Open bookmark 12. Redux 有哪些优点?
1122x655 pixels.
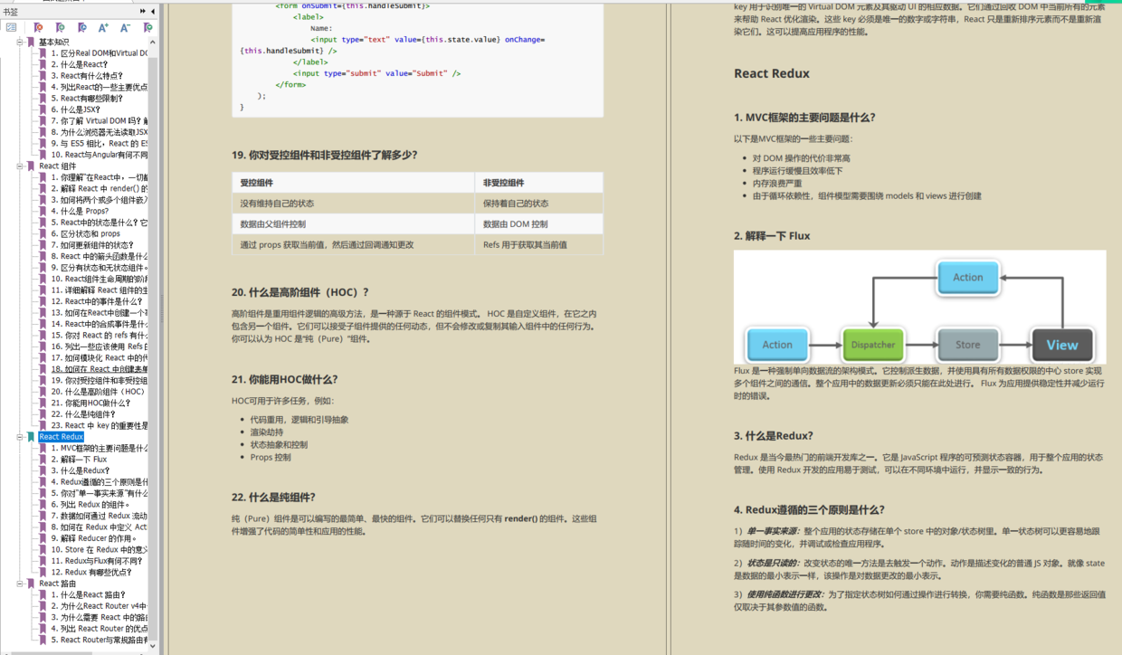pos(91,572)
